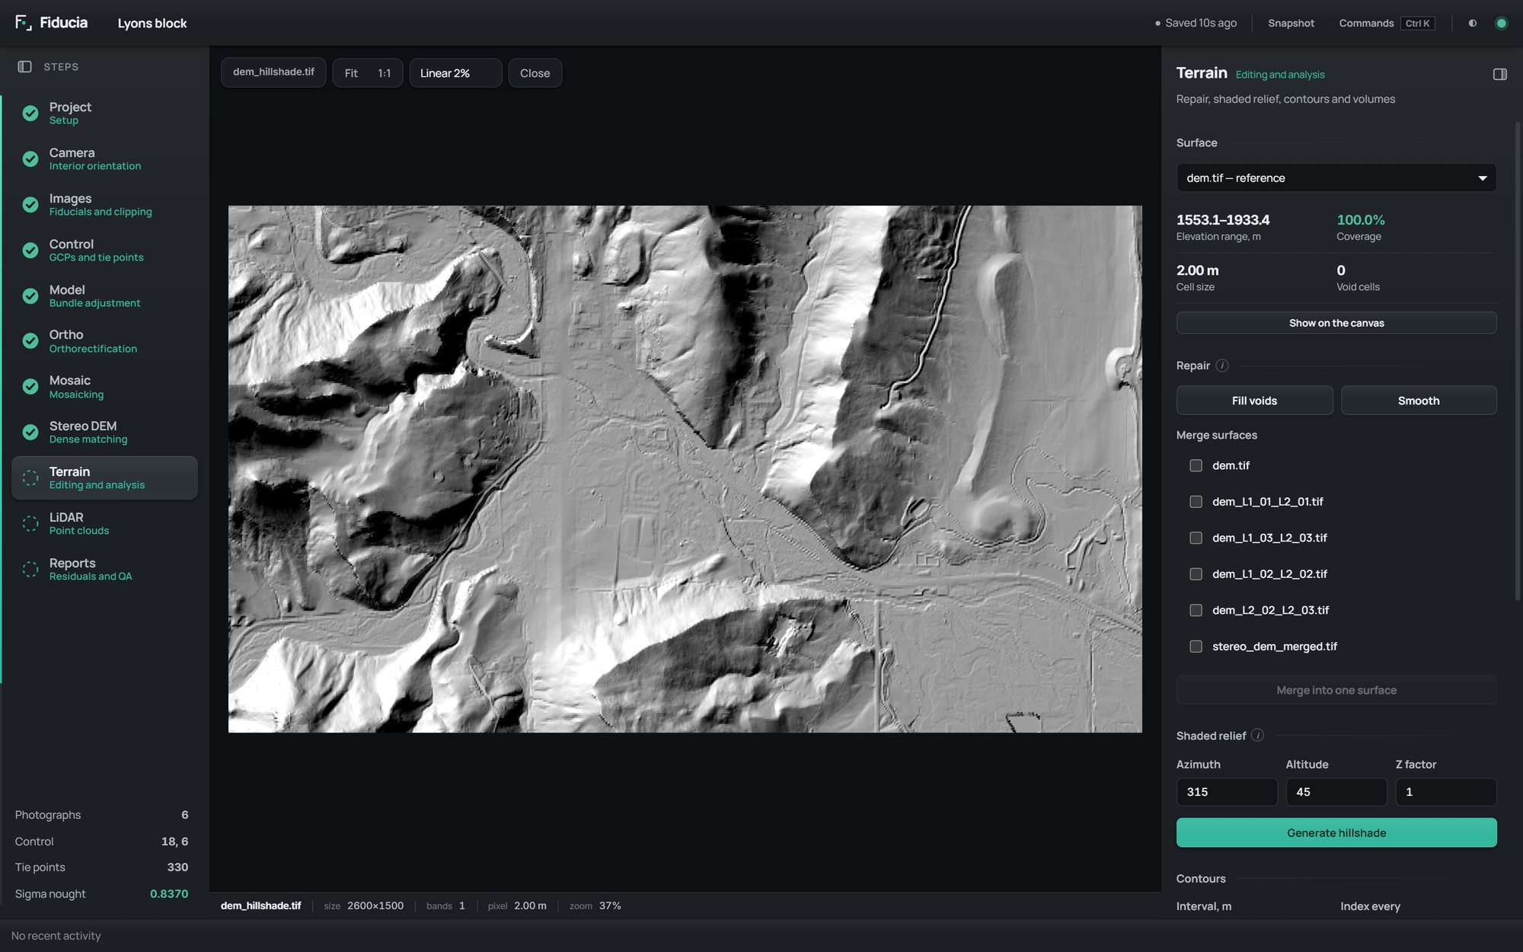
Task: Select the Terrain step
Action: [104, 478]
